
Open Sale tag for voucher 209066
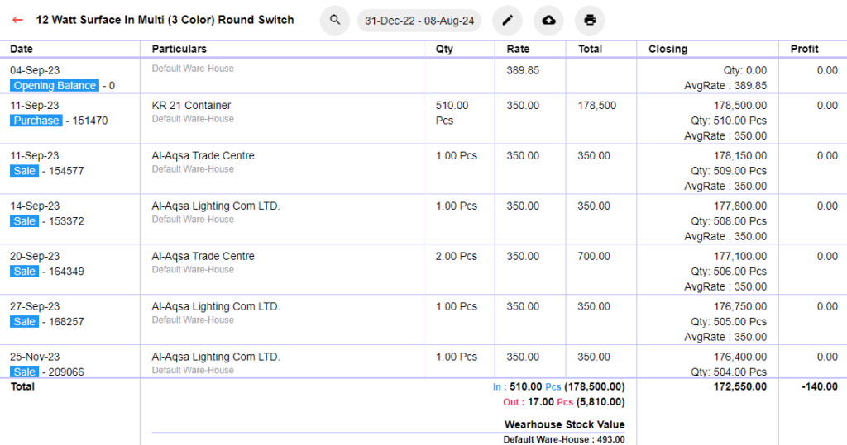pyautogui.click(x=24, y=371)
